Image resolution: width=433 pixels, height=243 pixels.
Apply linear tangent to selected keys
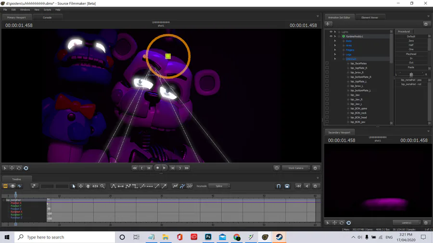point(128,186)
